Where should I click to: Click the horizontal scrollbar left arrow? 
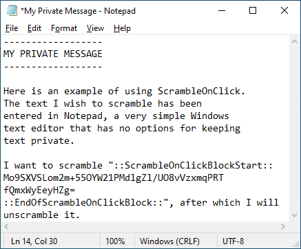tap(6, 227)
